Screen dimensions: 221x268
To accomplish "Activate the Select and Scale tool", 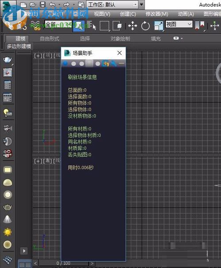I will 159,26.
